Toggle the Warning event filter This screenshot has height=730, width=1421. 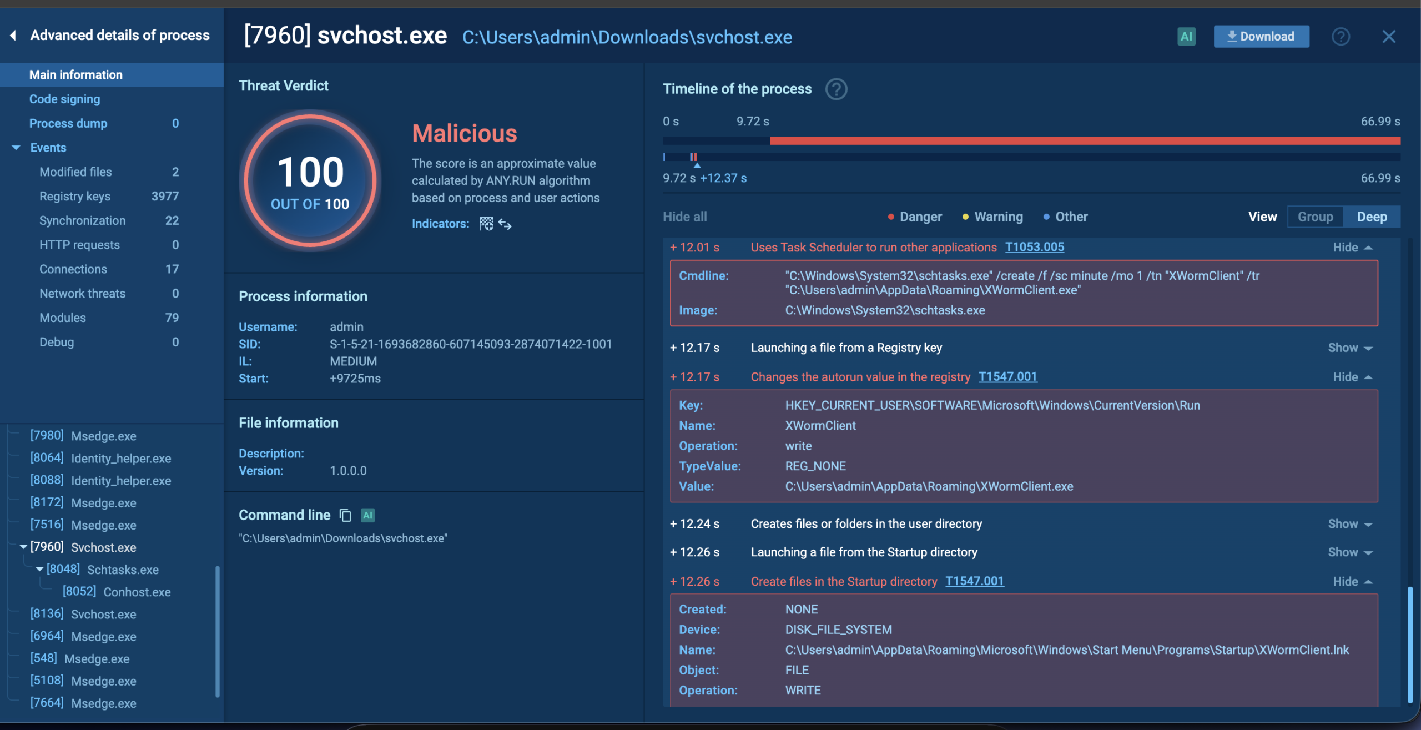[x=992, y=217]
